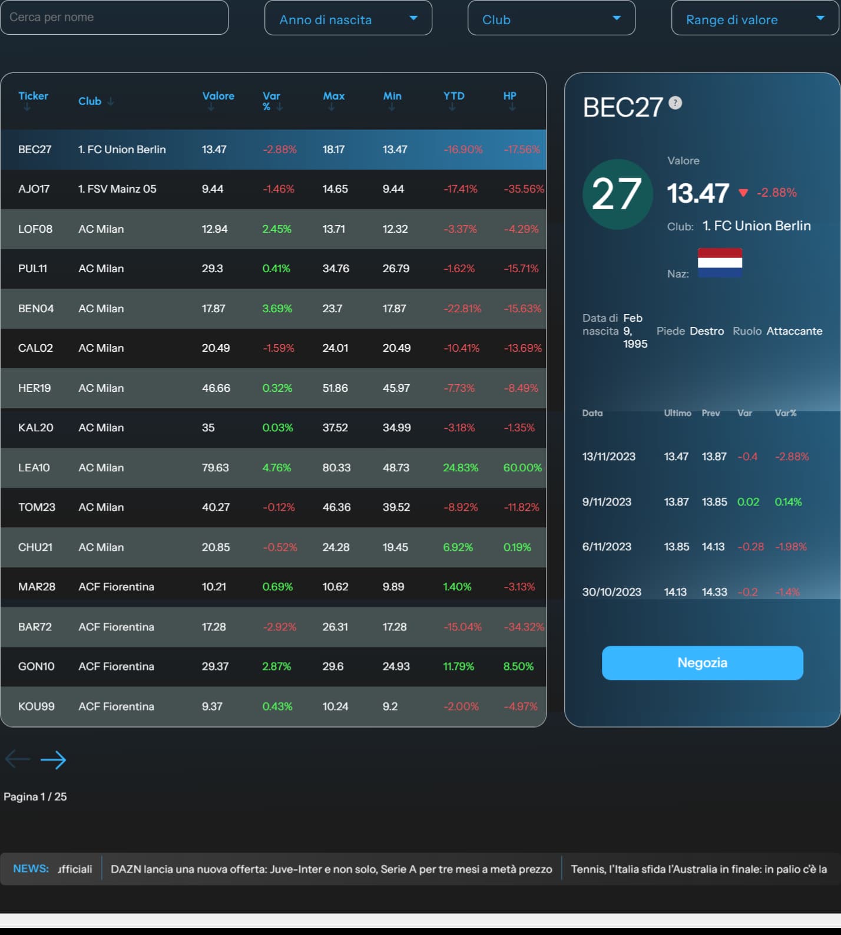Viewport: 841px width, 935px height.
Task: Sort by Var % column arrow
Action: [280, 107]
